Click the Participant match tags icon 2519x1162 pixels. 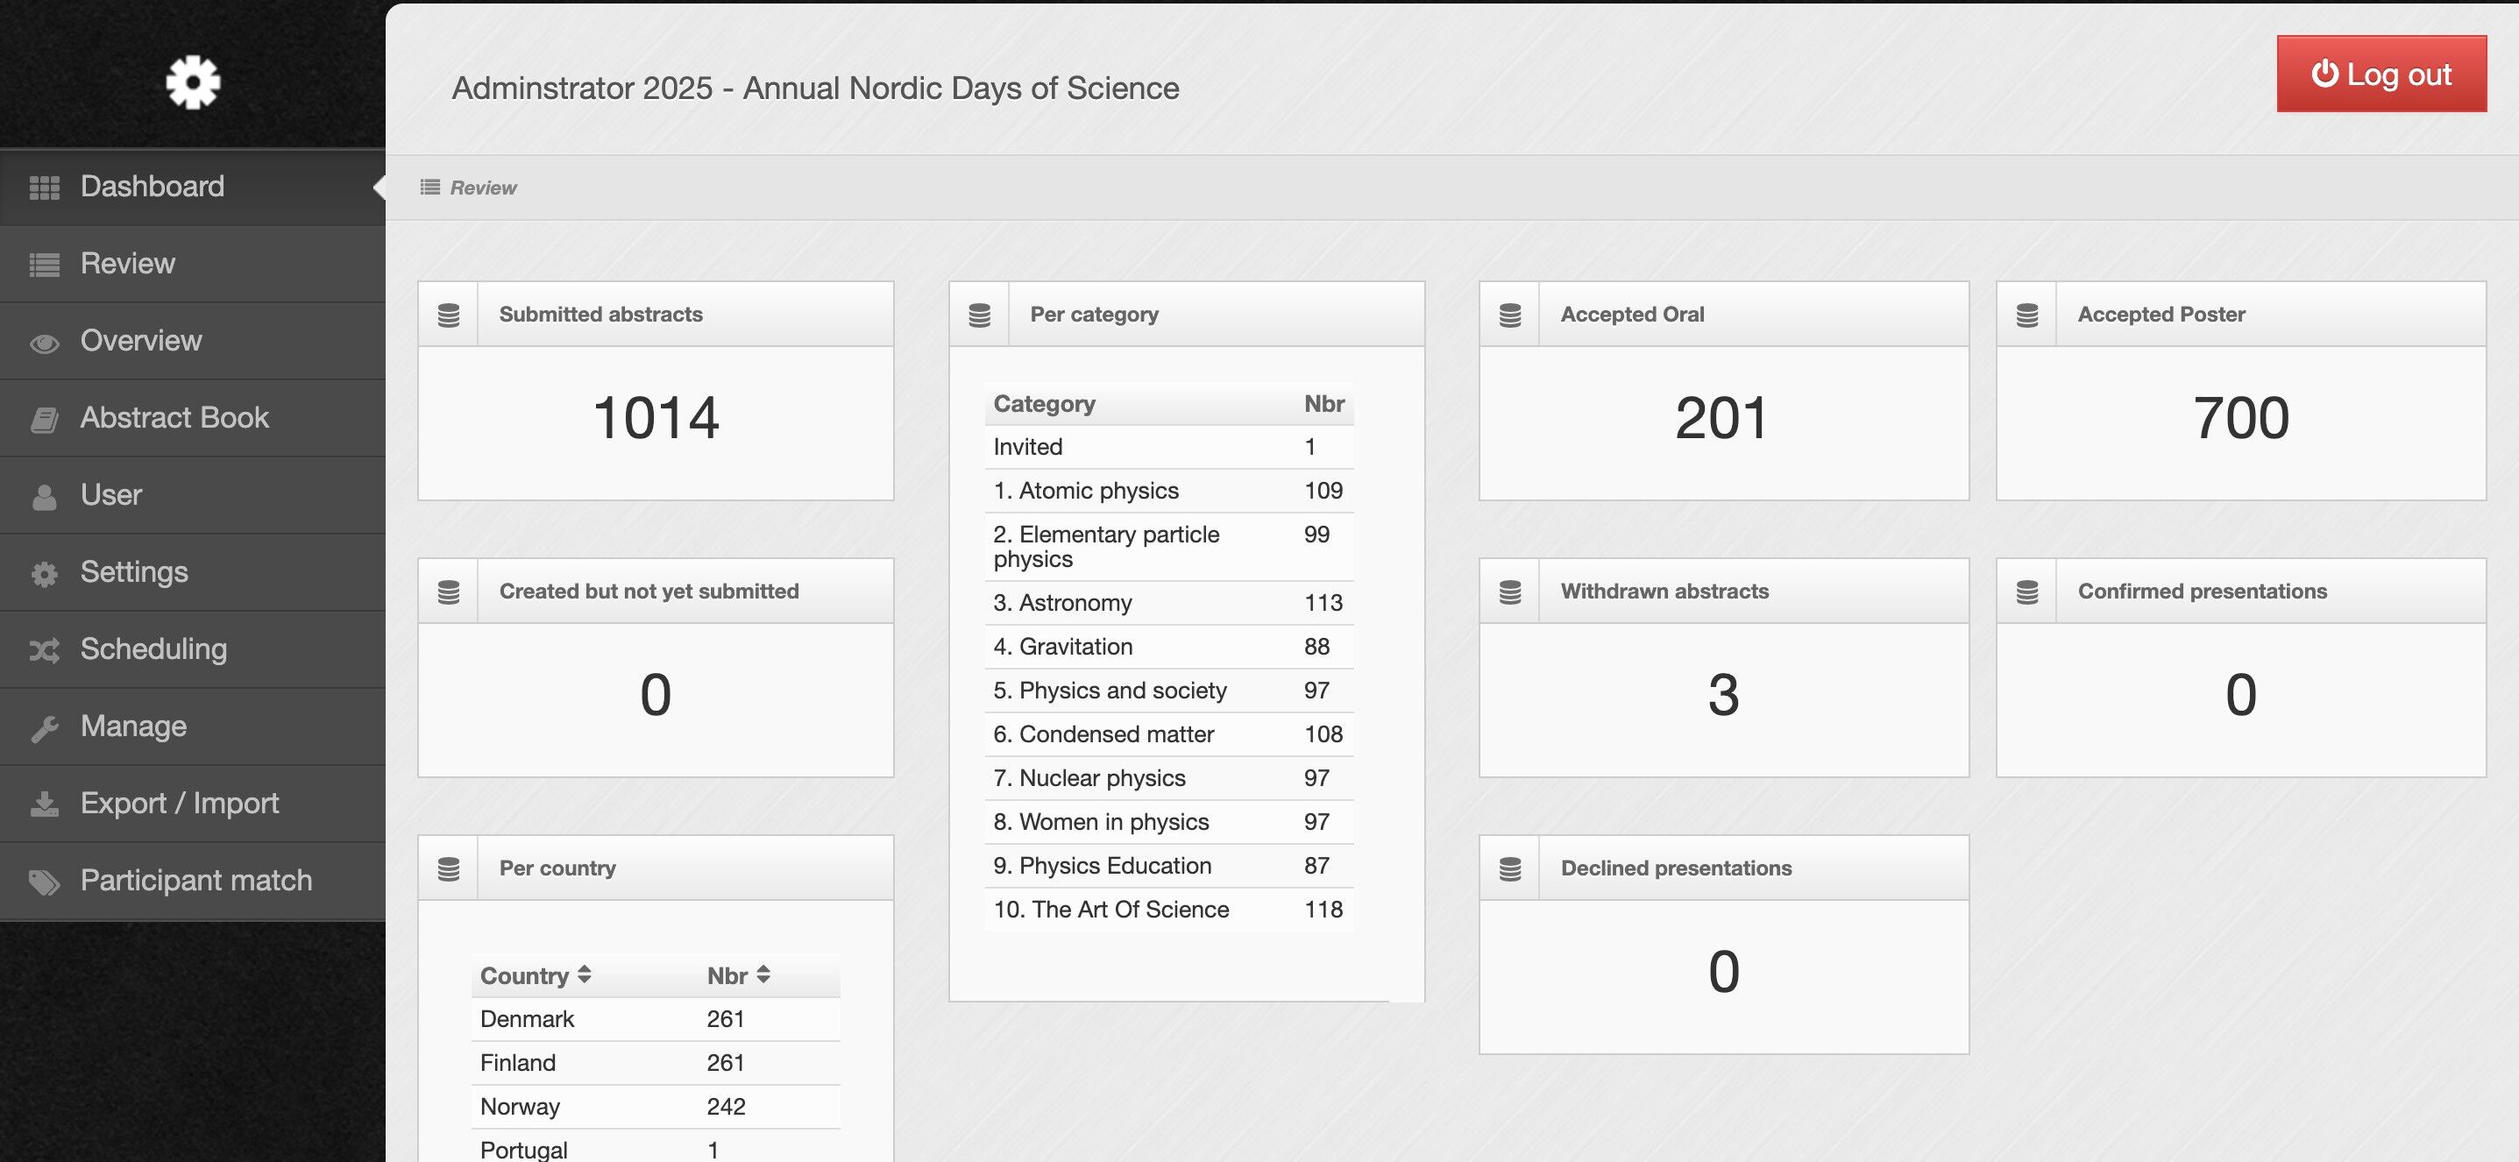(45, 882)
